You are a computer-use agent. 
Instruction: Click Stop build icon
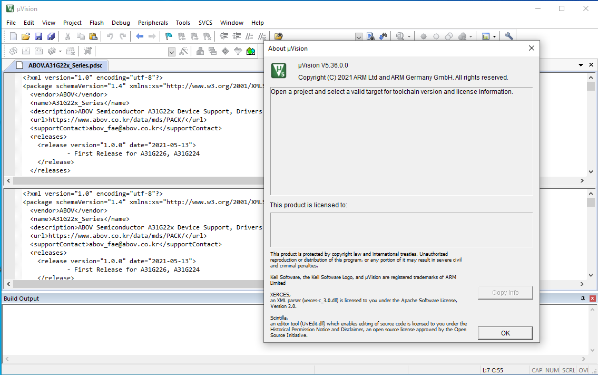[71, 51]
